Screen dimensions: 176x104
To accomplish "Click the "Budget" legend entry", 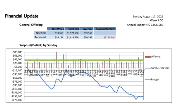I will (x=155, y=79).
